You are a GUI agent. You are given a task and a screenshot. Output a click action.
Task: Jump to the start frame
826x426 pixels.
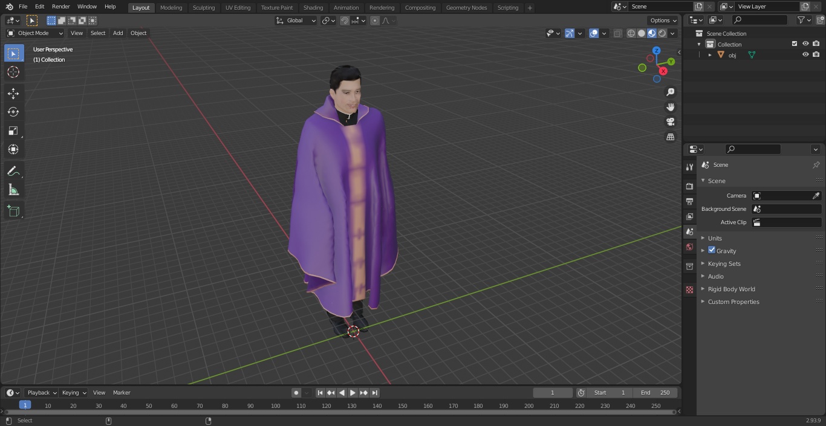point(320,392)
